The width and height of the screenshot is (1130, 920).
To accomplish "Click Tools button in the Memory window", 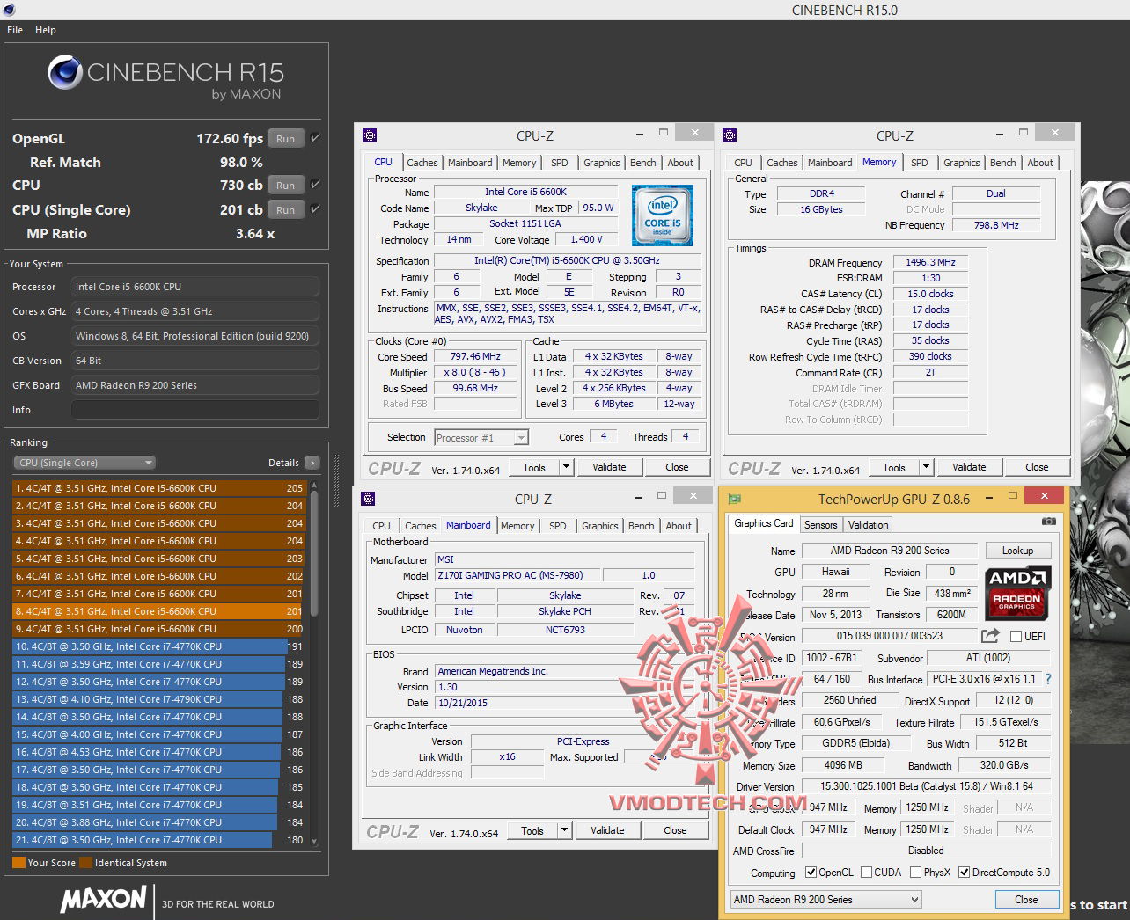I will (894, 467).
